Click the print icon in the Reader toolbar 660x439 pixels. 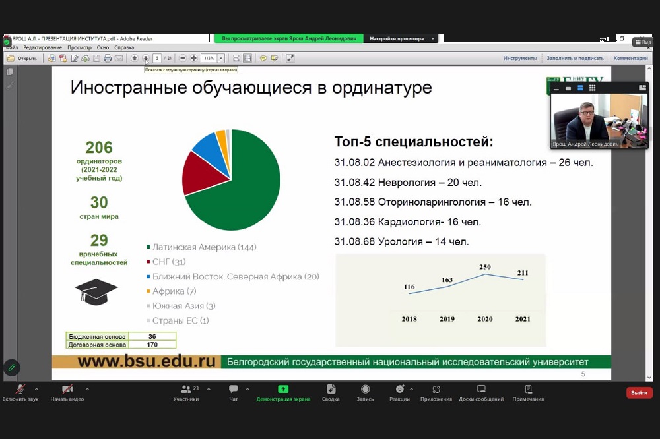tap(108, 58)
